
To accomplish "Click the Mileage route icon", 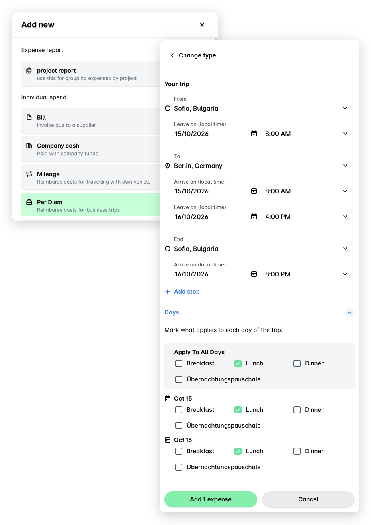I will [29, 174].
